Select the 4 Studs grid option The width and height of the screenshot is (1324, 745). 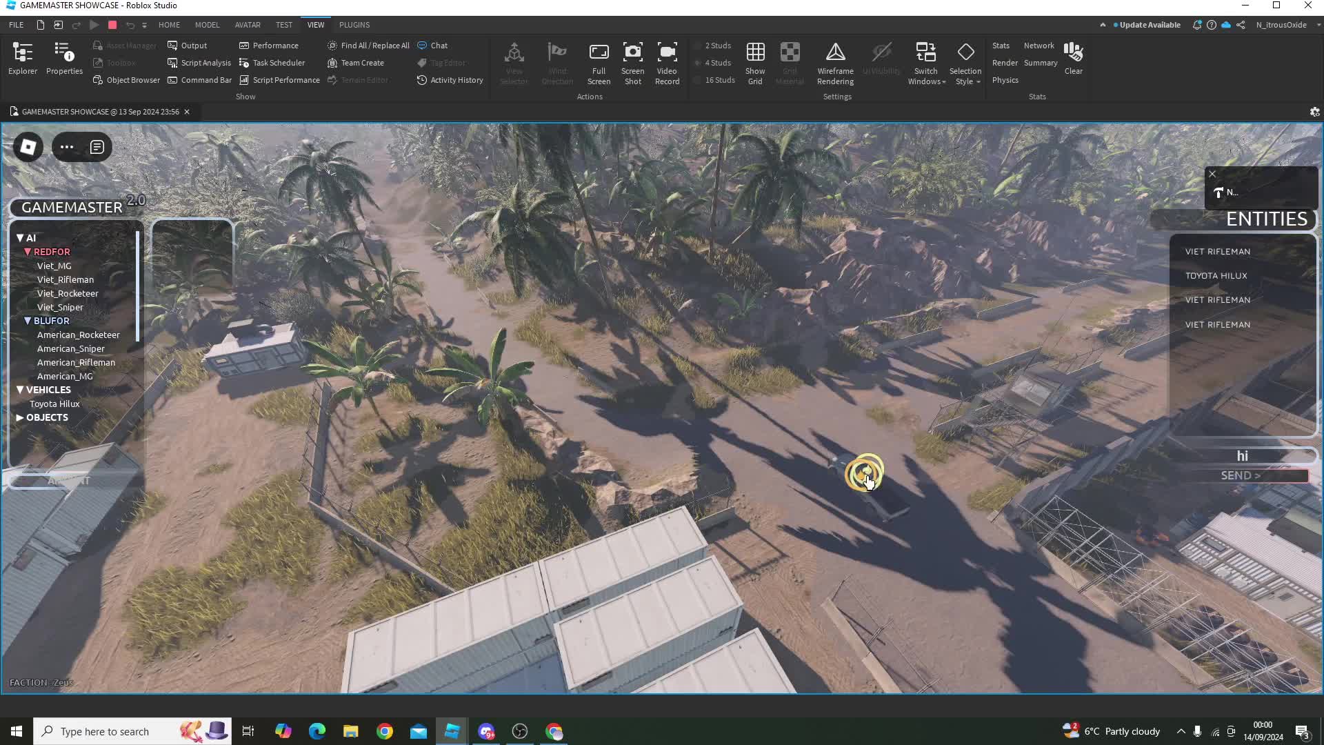(717, 63)
